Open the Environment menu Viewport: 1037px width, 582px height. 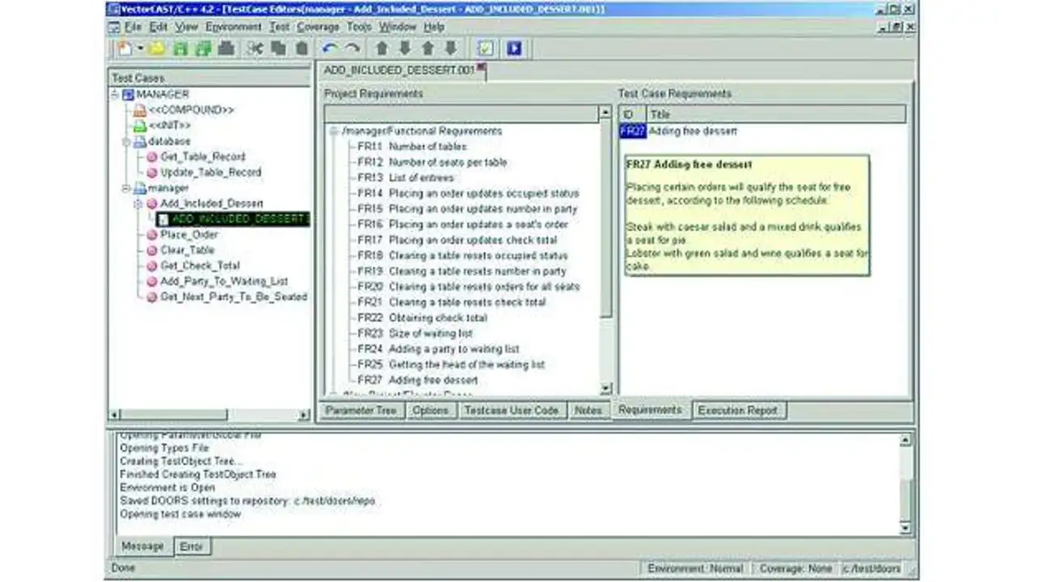coord(233,27)
